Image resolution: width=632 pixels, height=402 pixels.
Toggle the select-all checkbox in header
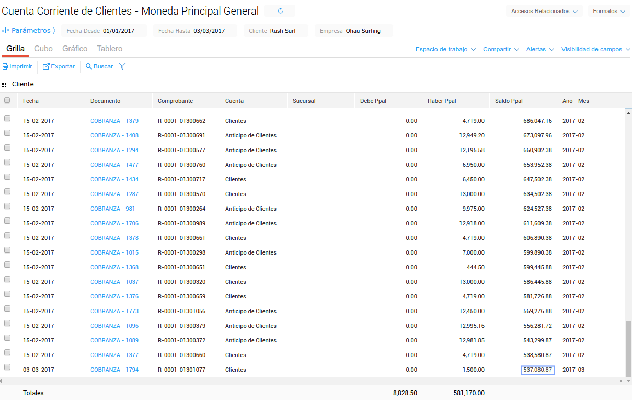pyautogui.click(x=7, y=100)
